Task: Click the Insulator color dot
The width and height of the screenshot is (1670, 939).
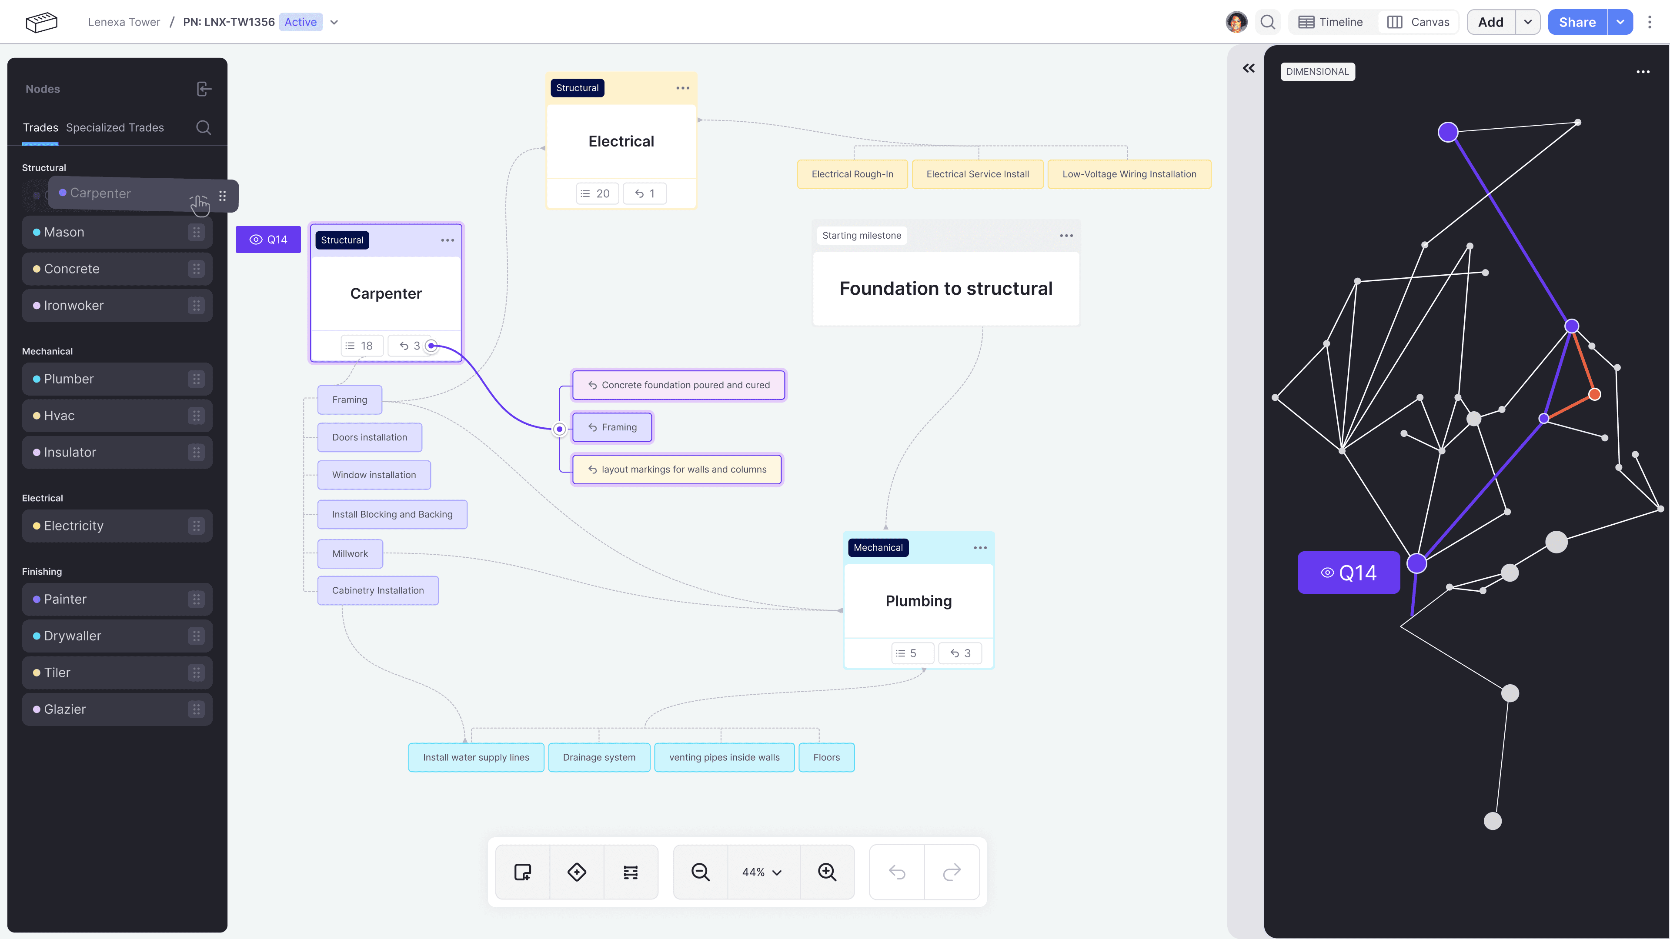Action: pyautogui.click(x=37, y=452)
